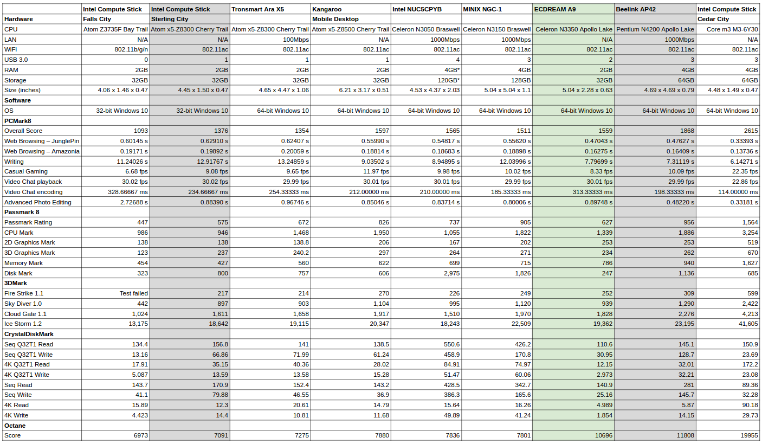
Task: Click the 'Kangaroo' column header
Action: click(351, 9)
